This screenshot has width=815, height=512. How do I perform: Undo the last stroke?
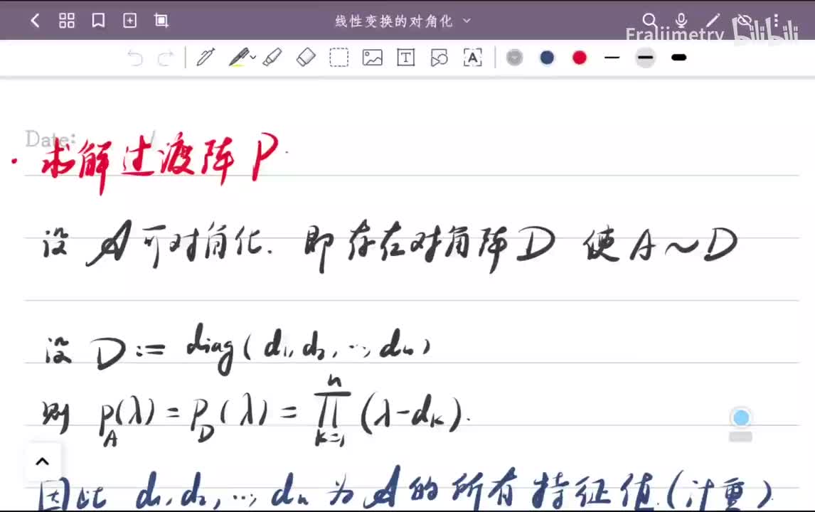point(135,58)
